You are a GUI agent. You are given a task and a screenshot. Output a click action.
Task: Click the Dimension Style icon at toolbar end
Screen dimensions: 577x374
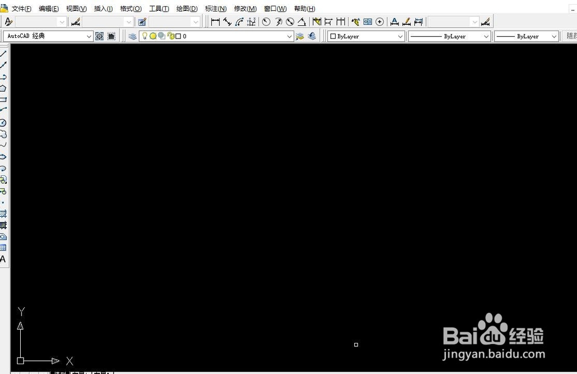tap(486, 22)
